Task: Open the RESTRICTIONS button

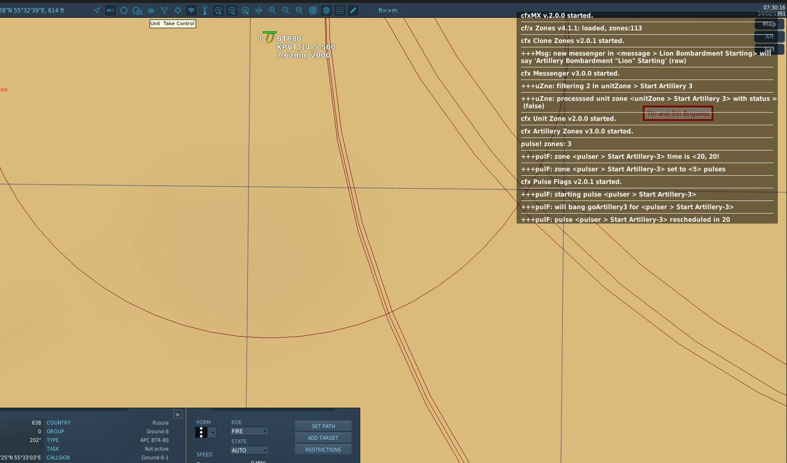Action: tap(323, 450)
